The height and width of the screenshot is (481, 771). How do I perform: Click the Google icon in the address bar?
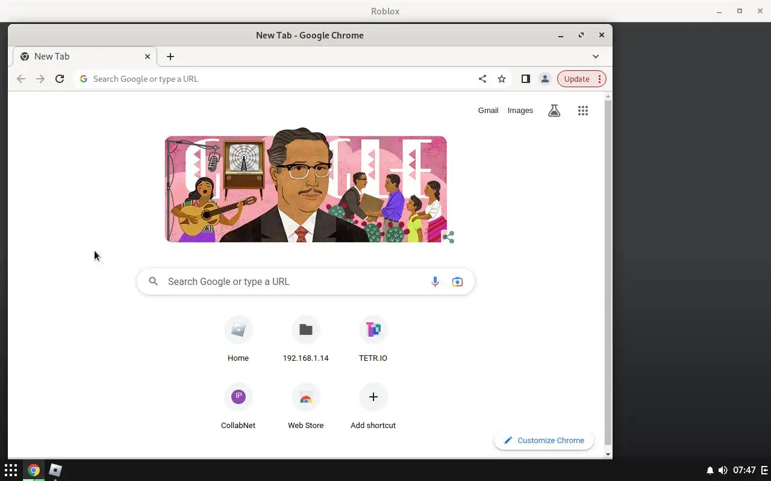pyautogui.click(x=84, y=79)
